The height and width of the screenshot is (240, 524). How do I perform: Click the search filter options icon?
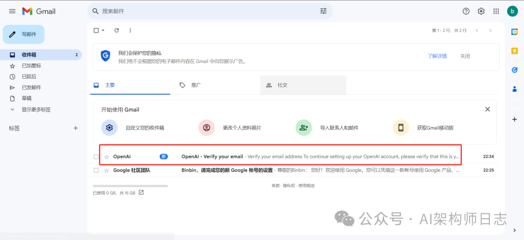(x=324, y=11)
